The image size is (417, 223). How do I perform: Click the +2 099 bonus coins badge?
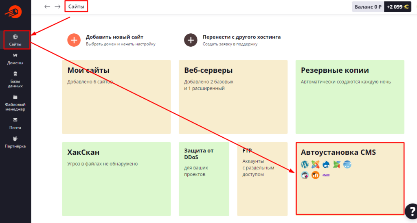click(397, 6)
